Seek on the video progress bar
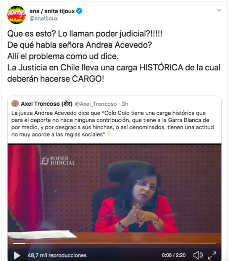 (114, 243)
